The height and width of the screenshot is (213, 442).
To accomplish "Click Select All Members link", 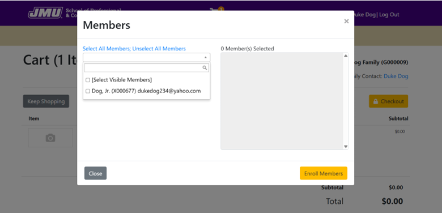I will (107, 49).
